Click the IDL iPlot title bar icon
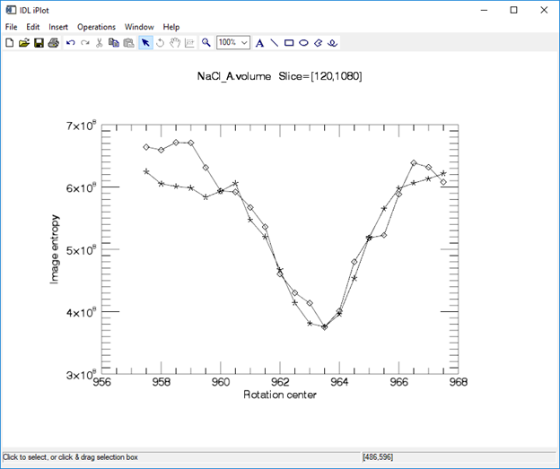560x469 pixels. [x=11, y=10]
